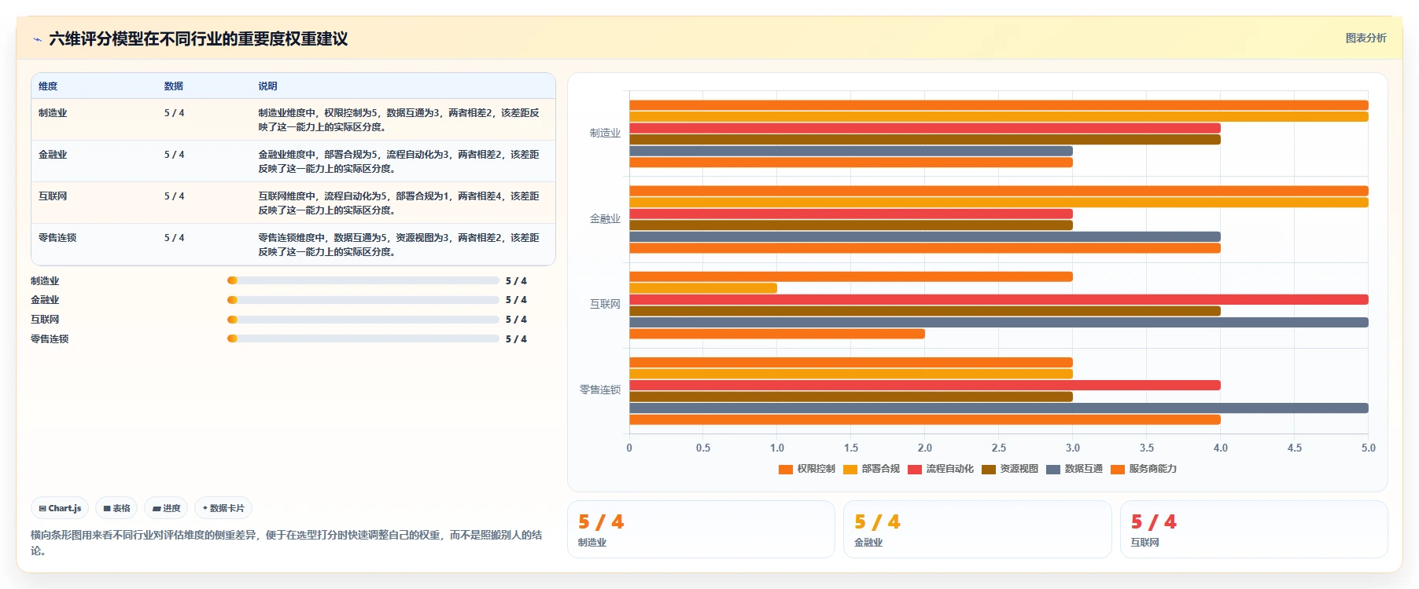The width and height of the screenshot is (1419, 589).
Task: Click the 制造业 description about 权限控制为5
Action: (399, 120)
